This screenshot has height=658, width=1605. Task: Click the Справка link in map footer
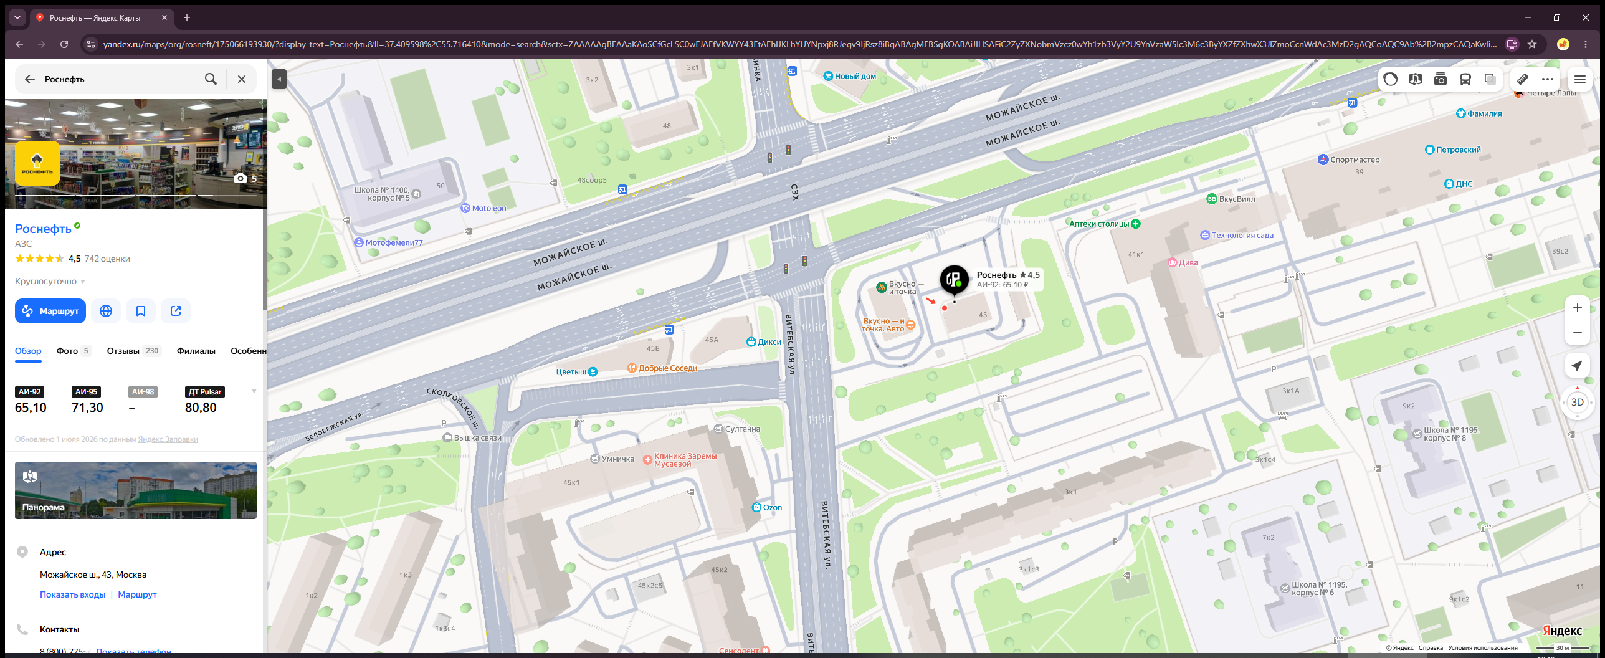1431,648
